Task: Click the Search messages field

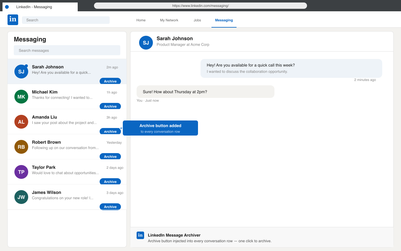Action: click(x=67, y=50)
